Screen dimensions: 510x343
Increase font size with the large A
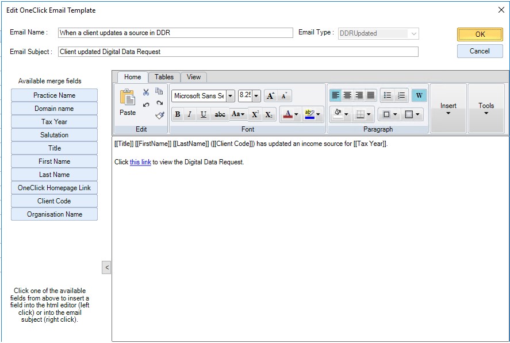pyautogui.click(x=271, y=96)
